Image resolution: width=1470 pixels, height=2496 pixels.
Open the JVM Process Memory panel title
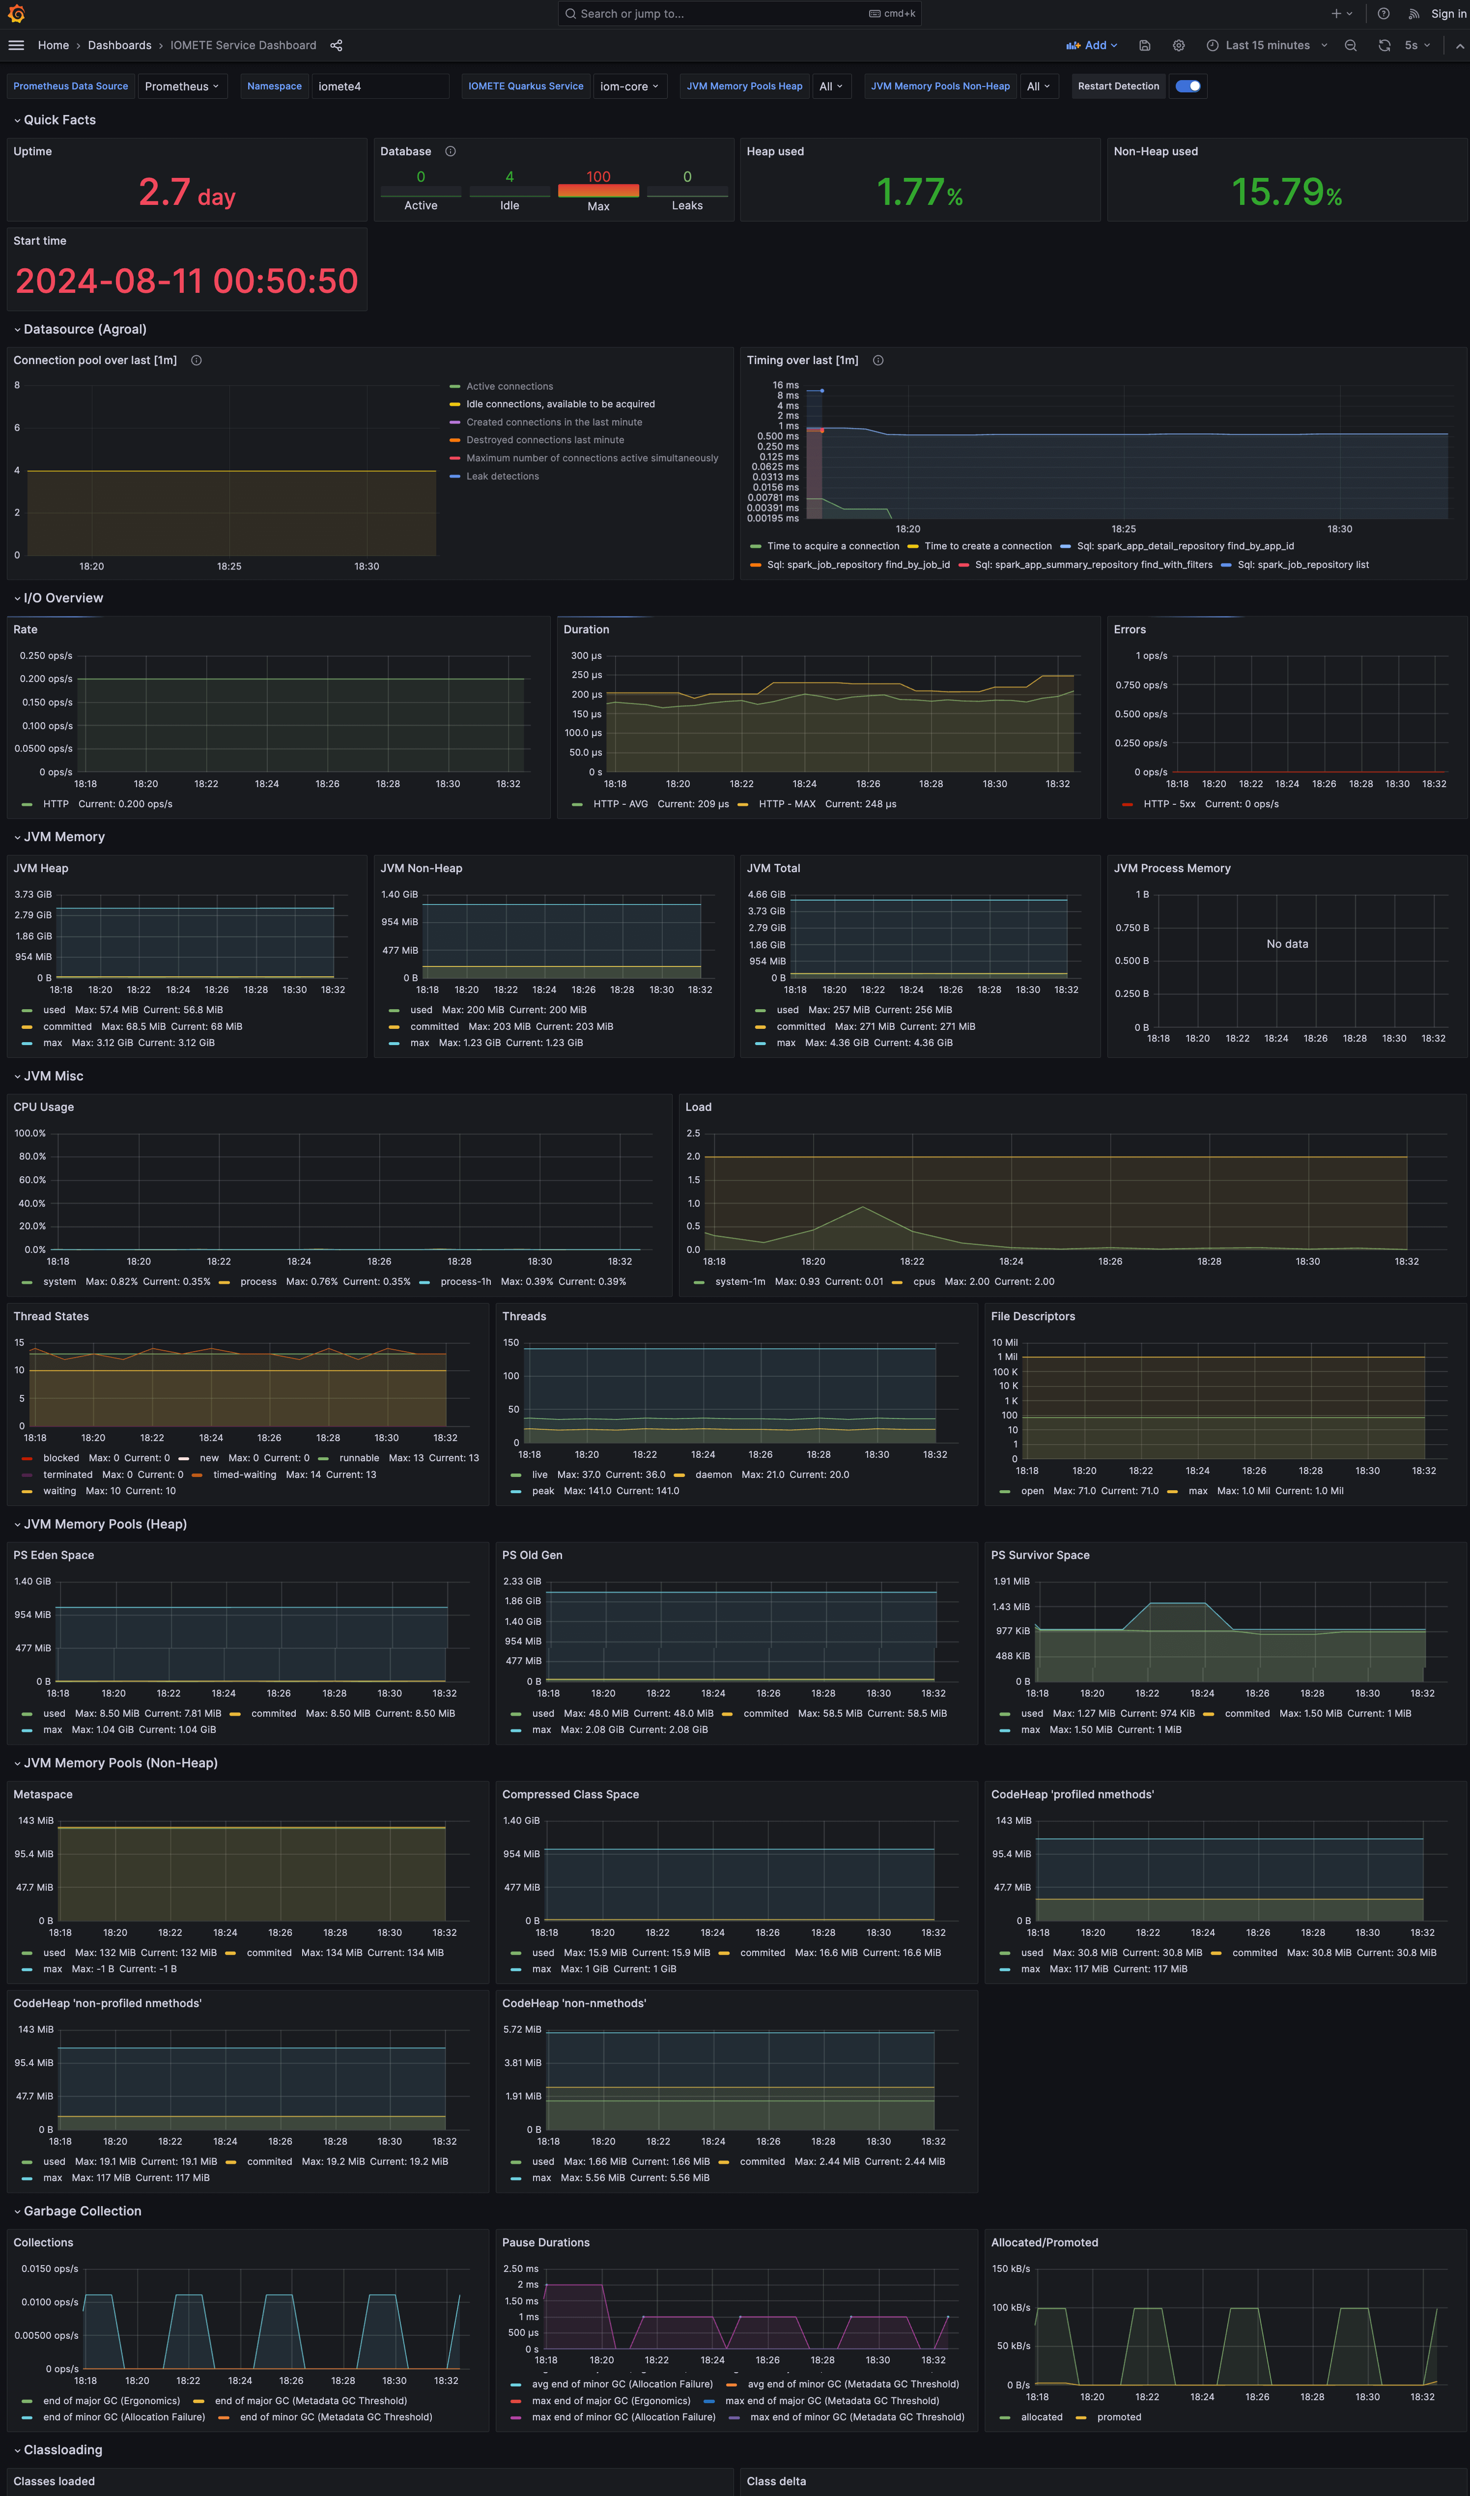[x=1172, y=869]
